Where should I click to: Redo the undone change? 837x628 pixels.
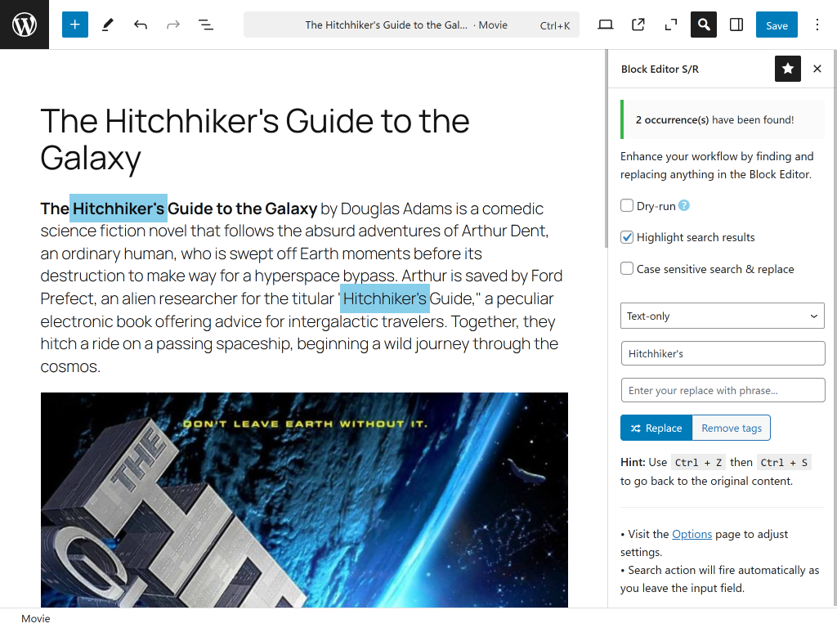[173, 25]
